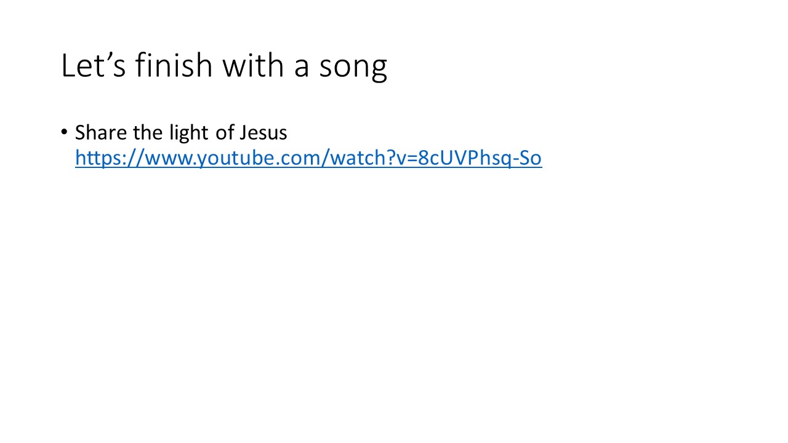The height and width of the screenshot is (443, 788).
Task: Click the letter "a" before "song" in the title
Action: [x=302, y=69]
